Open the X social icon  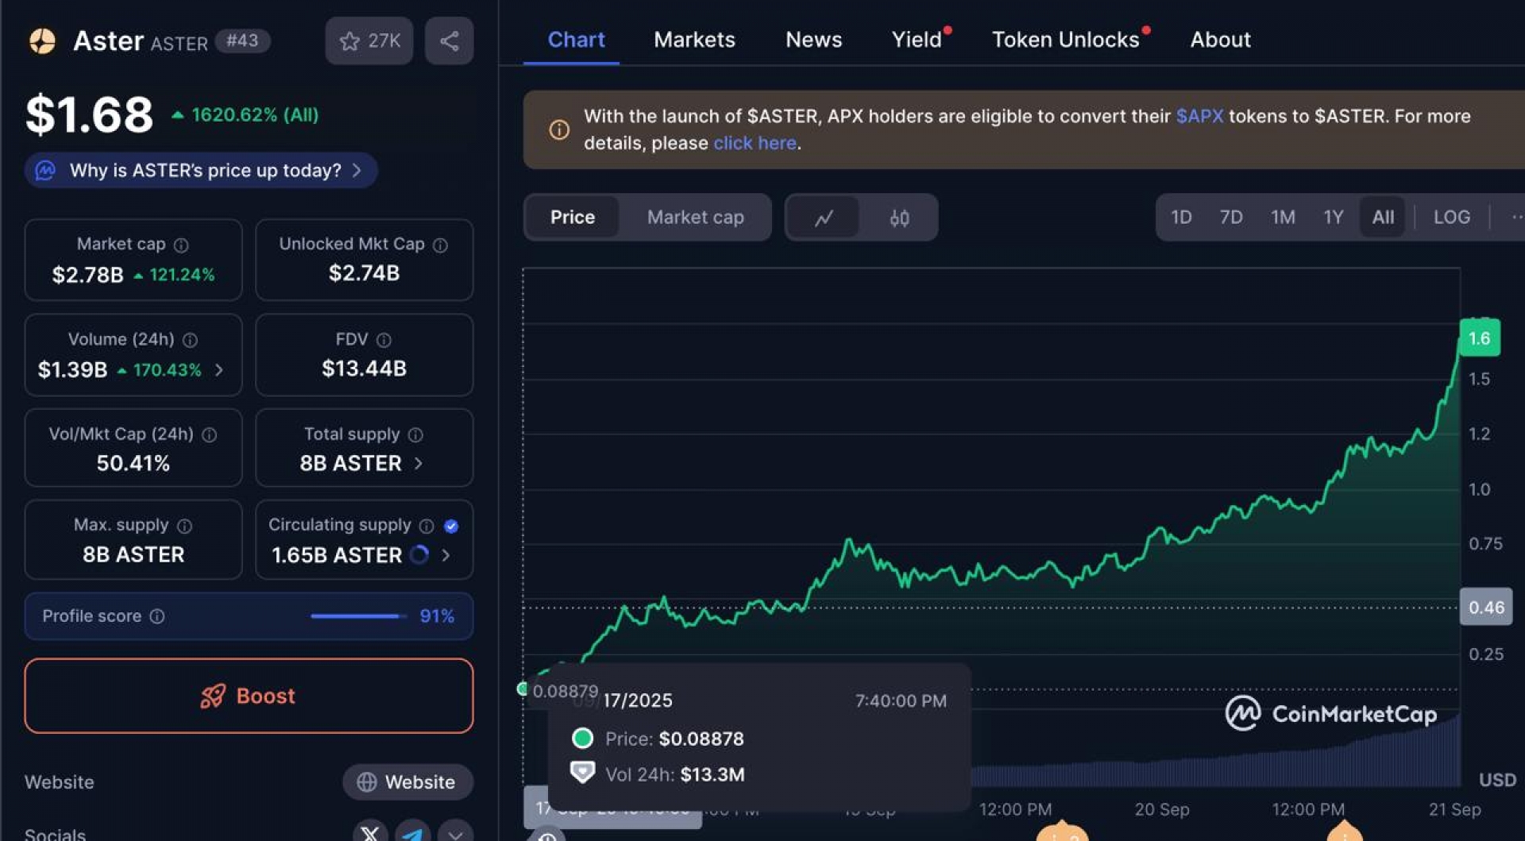pos(370,832)
